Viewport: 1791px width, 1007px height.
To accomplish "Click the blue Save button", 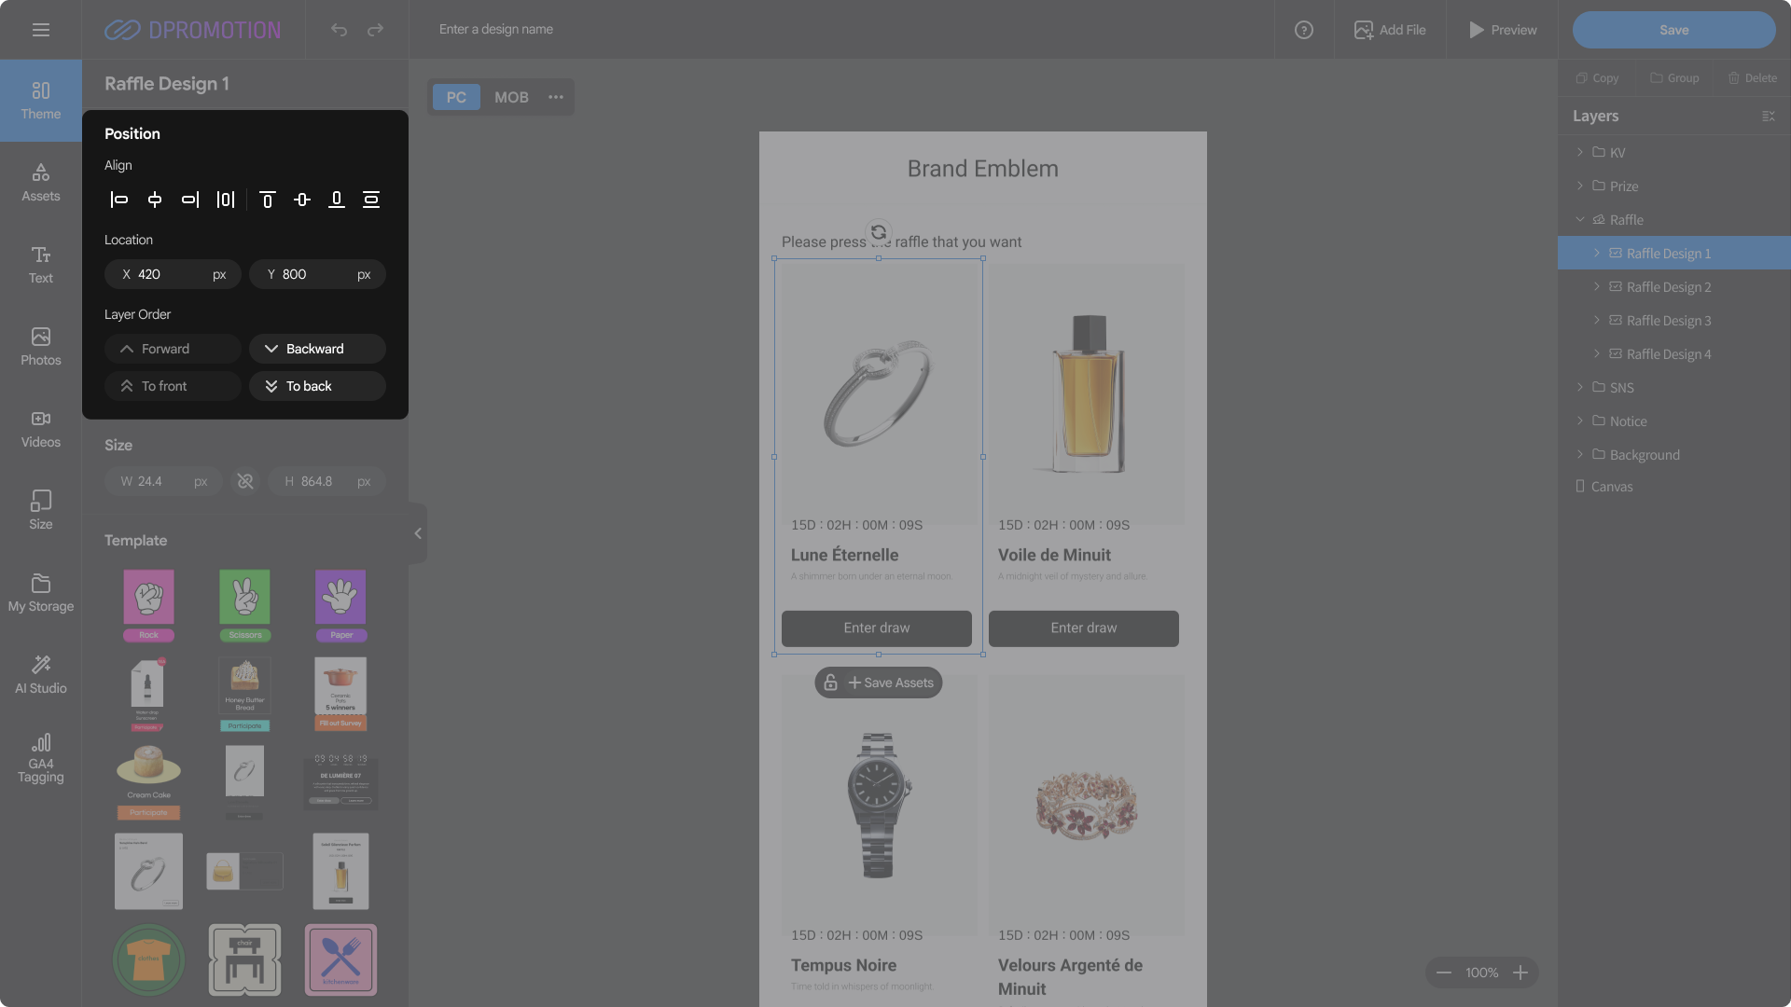I will click(x=1673, y=30).
